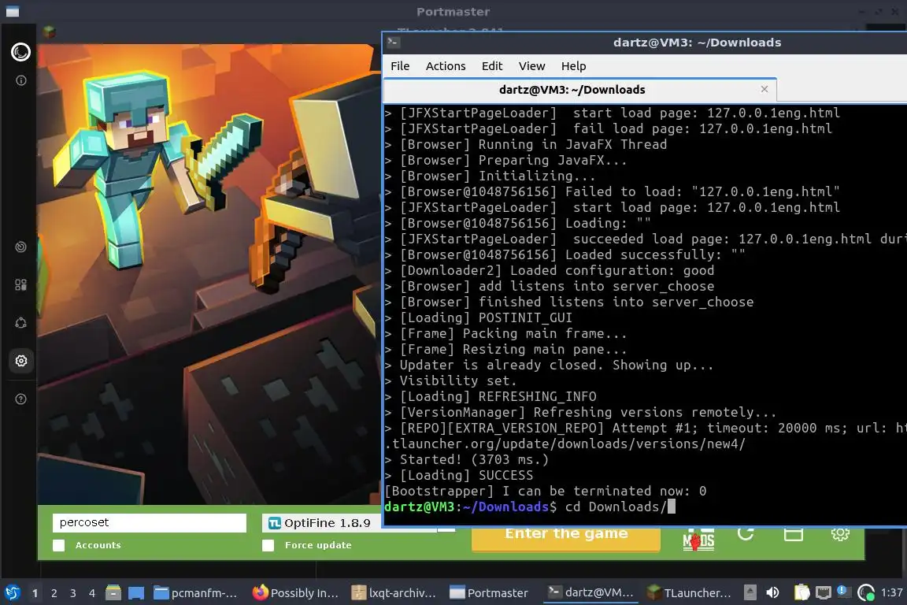Open the terminal Edit menu
Viewport: 907px width, 605px height.
click(x=492, y=66)
